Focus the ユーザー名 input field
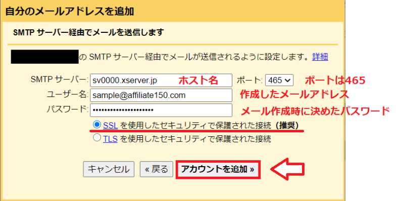This screenshot has height=201, width=404. (x=161, y=95)
